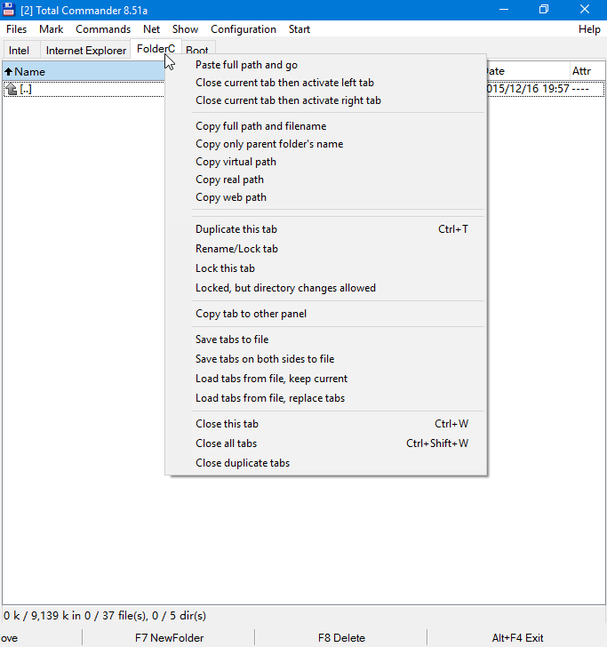Choose Close duplicate tabs
The width and height of the screenshot is (607, 647).
(326, 462)
